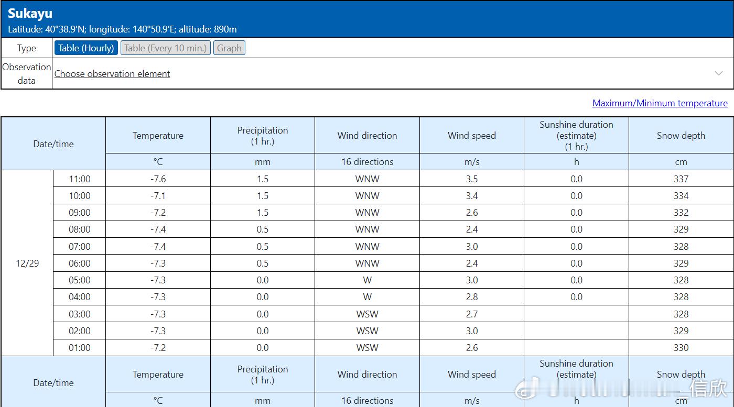Screen dimensions: 734x407
Task: Switch to Table (Every 10 min.) view
Action: [x=166, y=48]
